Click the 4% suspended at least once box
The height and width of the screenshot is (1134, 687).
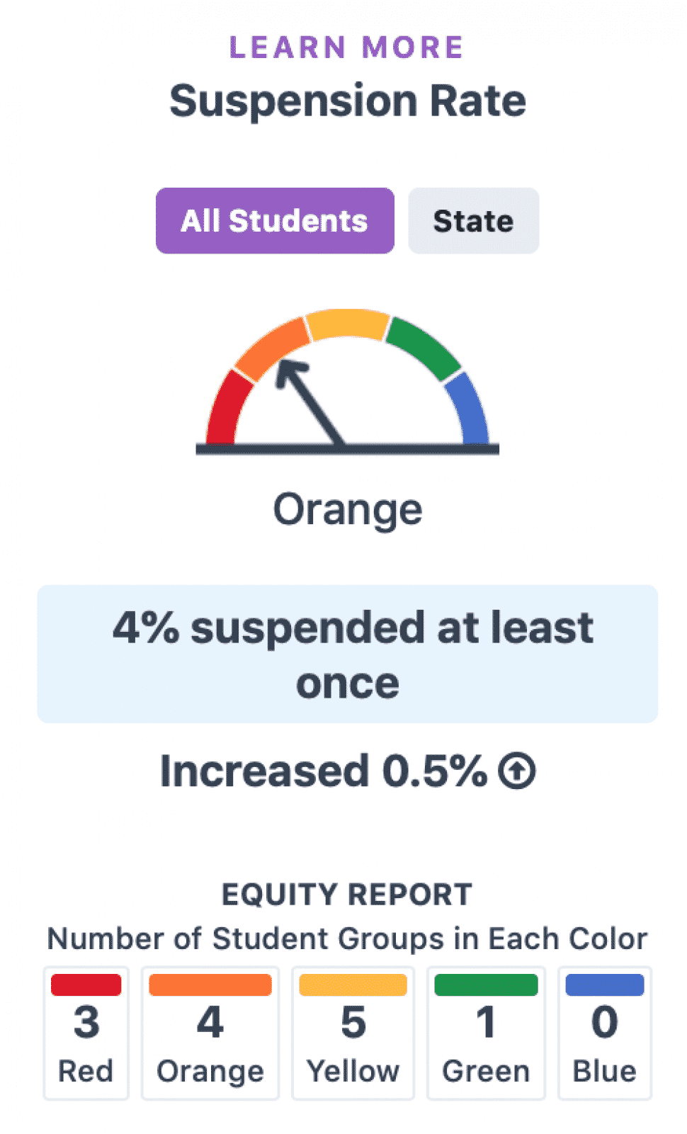click(347, 654)
